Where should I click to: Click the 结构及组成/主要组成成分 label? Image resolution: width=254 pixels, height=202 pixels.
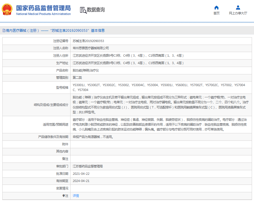click(x=51, y=105)
